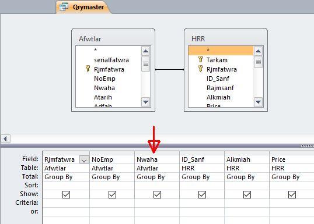Screen dimensions: 314x224
Task: Click Sort cell under Nwaha column
Action: tap(157, 186)
